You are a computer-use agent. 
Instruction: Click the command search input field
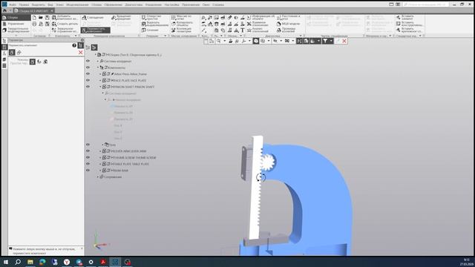point(425,4)
